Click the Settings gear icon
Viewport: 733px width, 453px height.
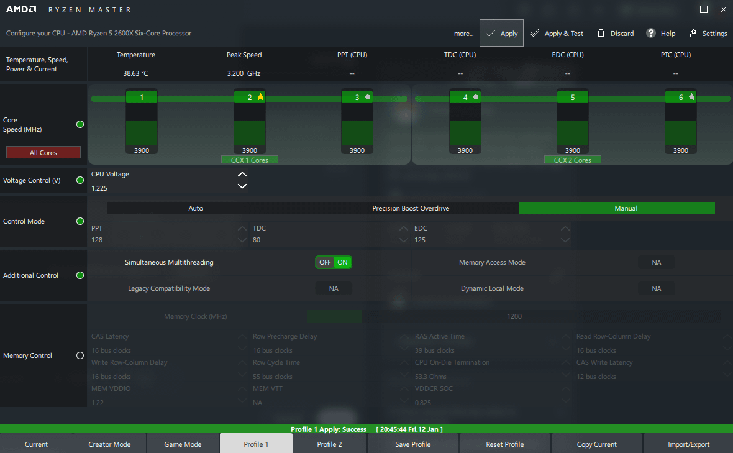click(x=693, y=33)
